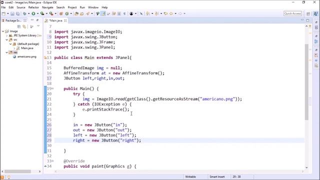Open the Search menu
This screenshot has width=320, height=180.
[60, 7]
